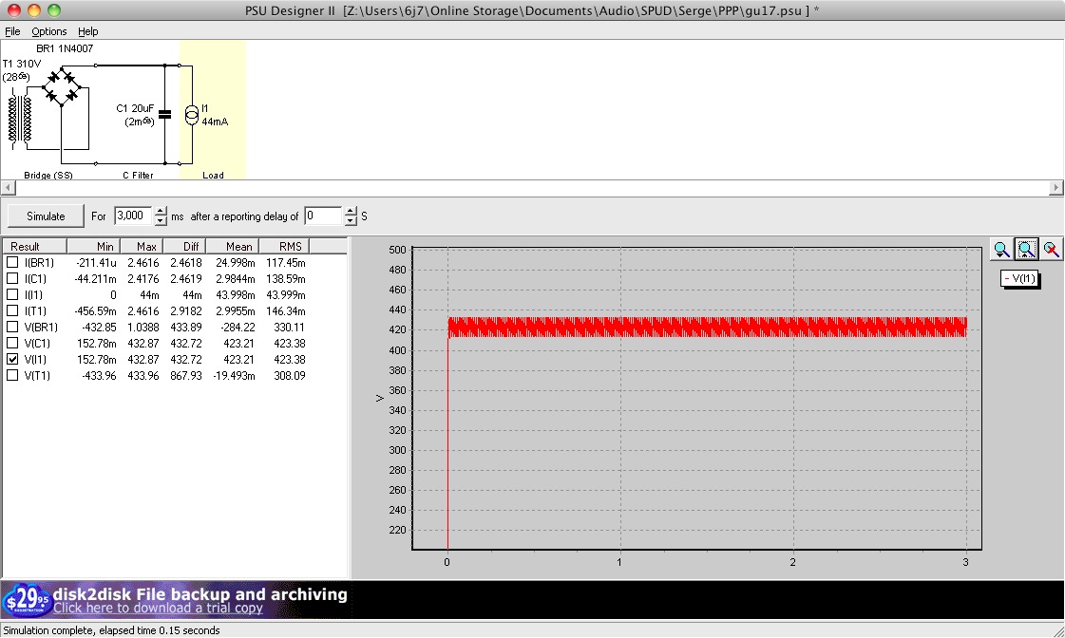Viewport: 1065px width, 638px height.
Task: Enable the I(C1) result checkbox
Action: click(x=12, y=278)
